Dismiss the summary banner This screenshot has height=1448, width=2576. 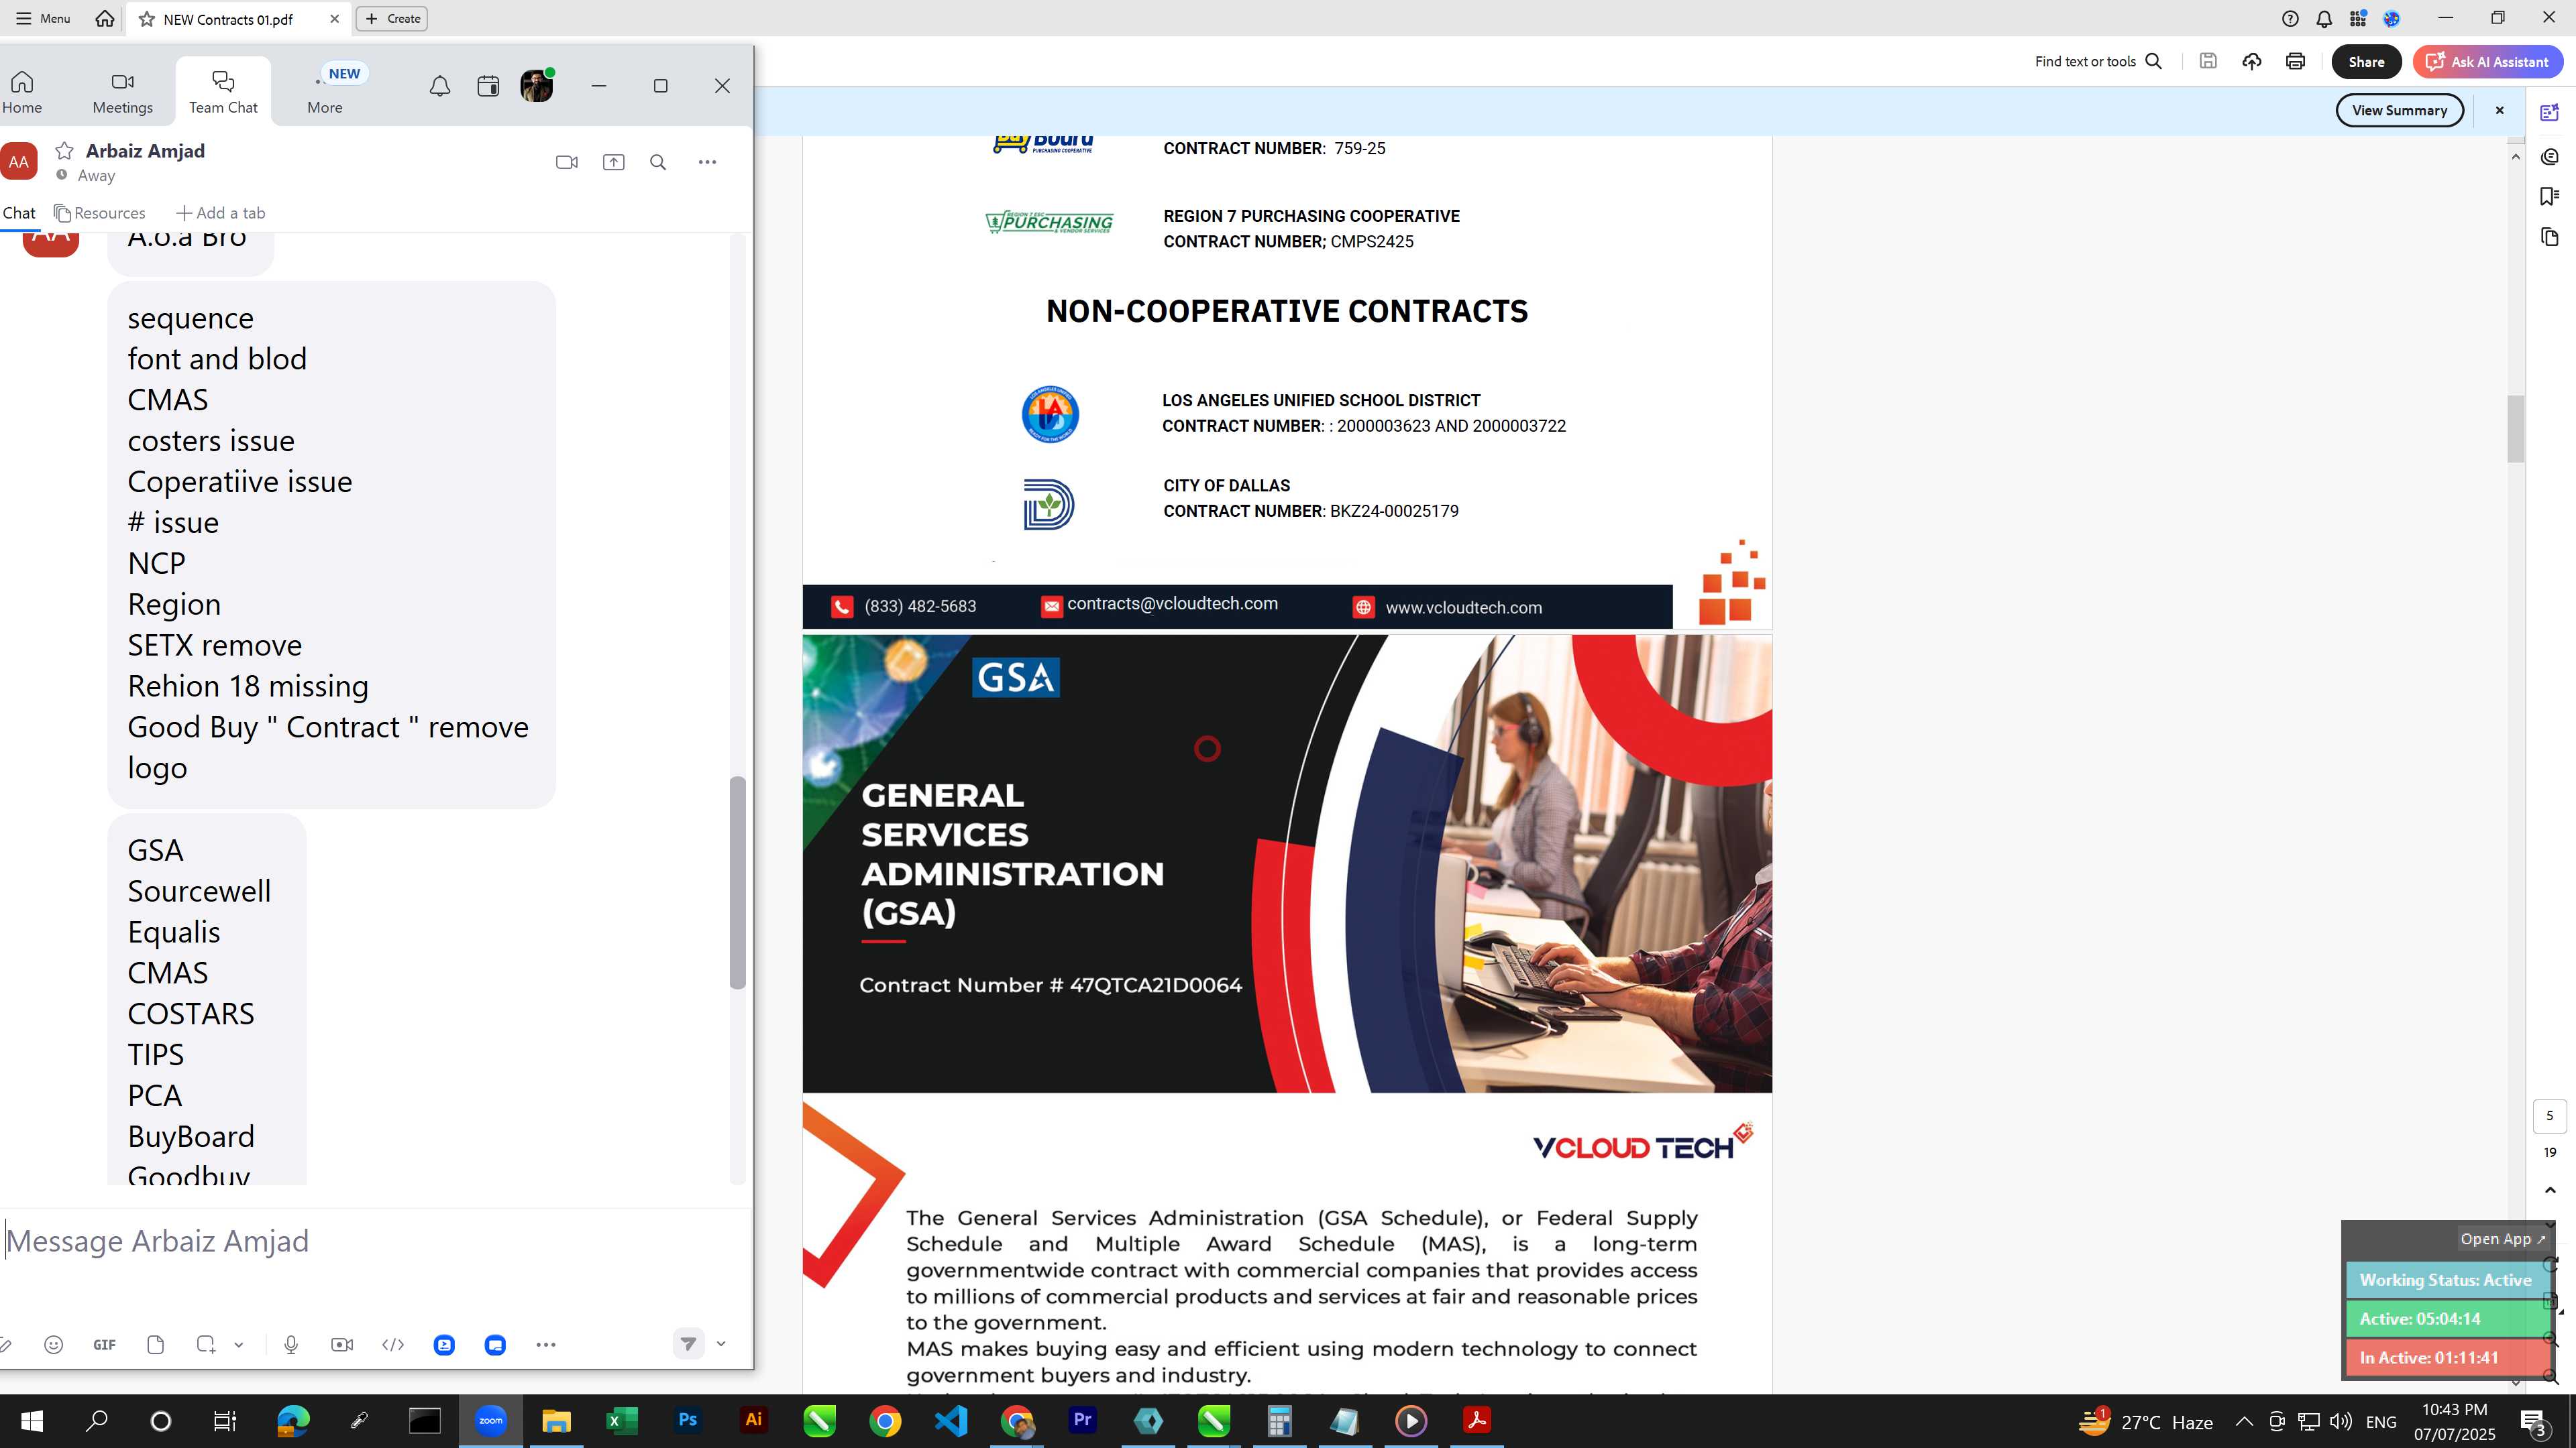point(2500,110)
